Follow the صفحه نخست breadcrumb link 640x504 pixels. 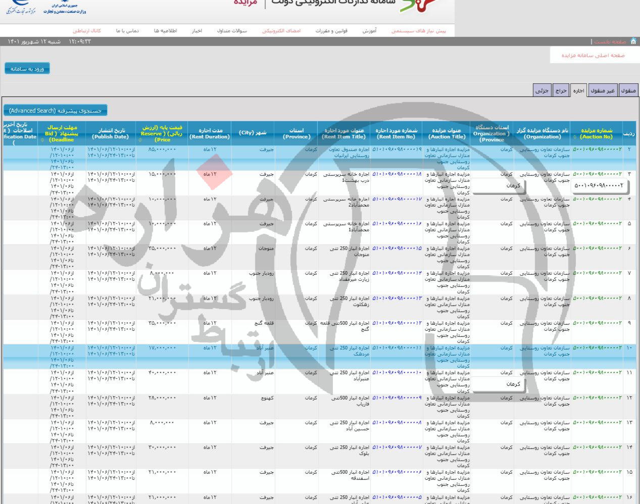point(610,42)
